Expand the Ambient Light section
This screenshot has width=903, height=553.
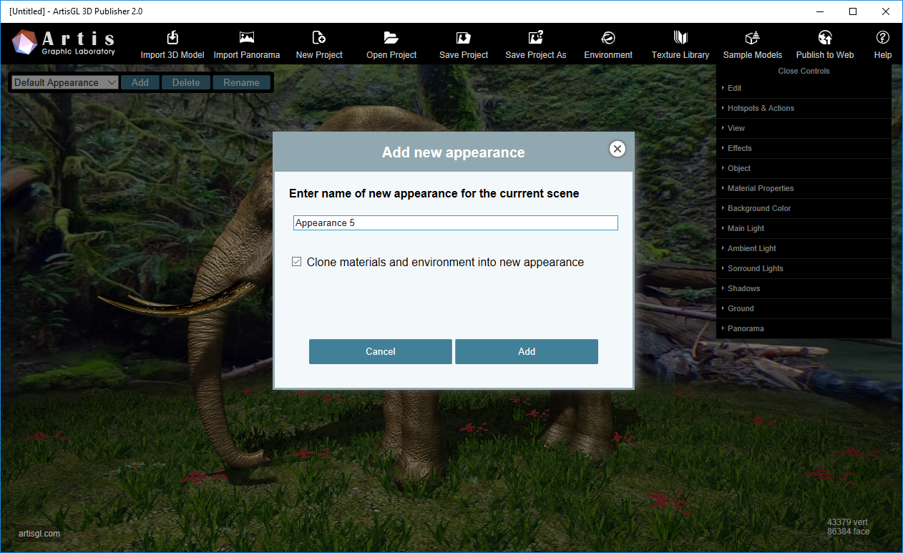(804, 248)
